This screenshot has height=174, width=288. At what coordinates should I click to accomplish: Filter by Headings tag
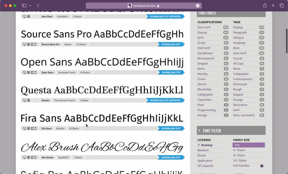click(239, 43)
